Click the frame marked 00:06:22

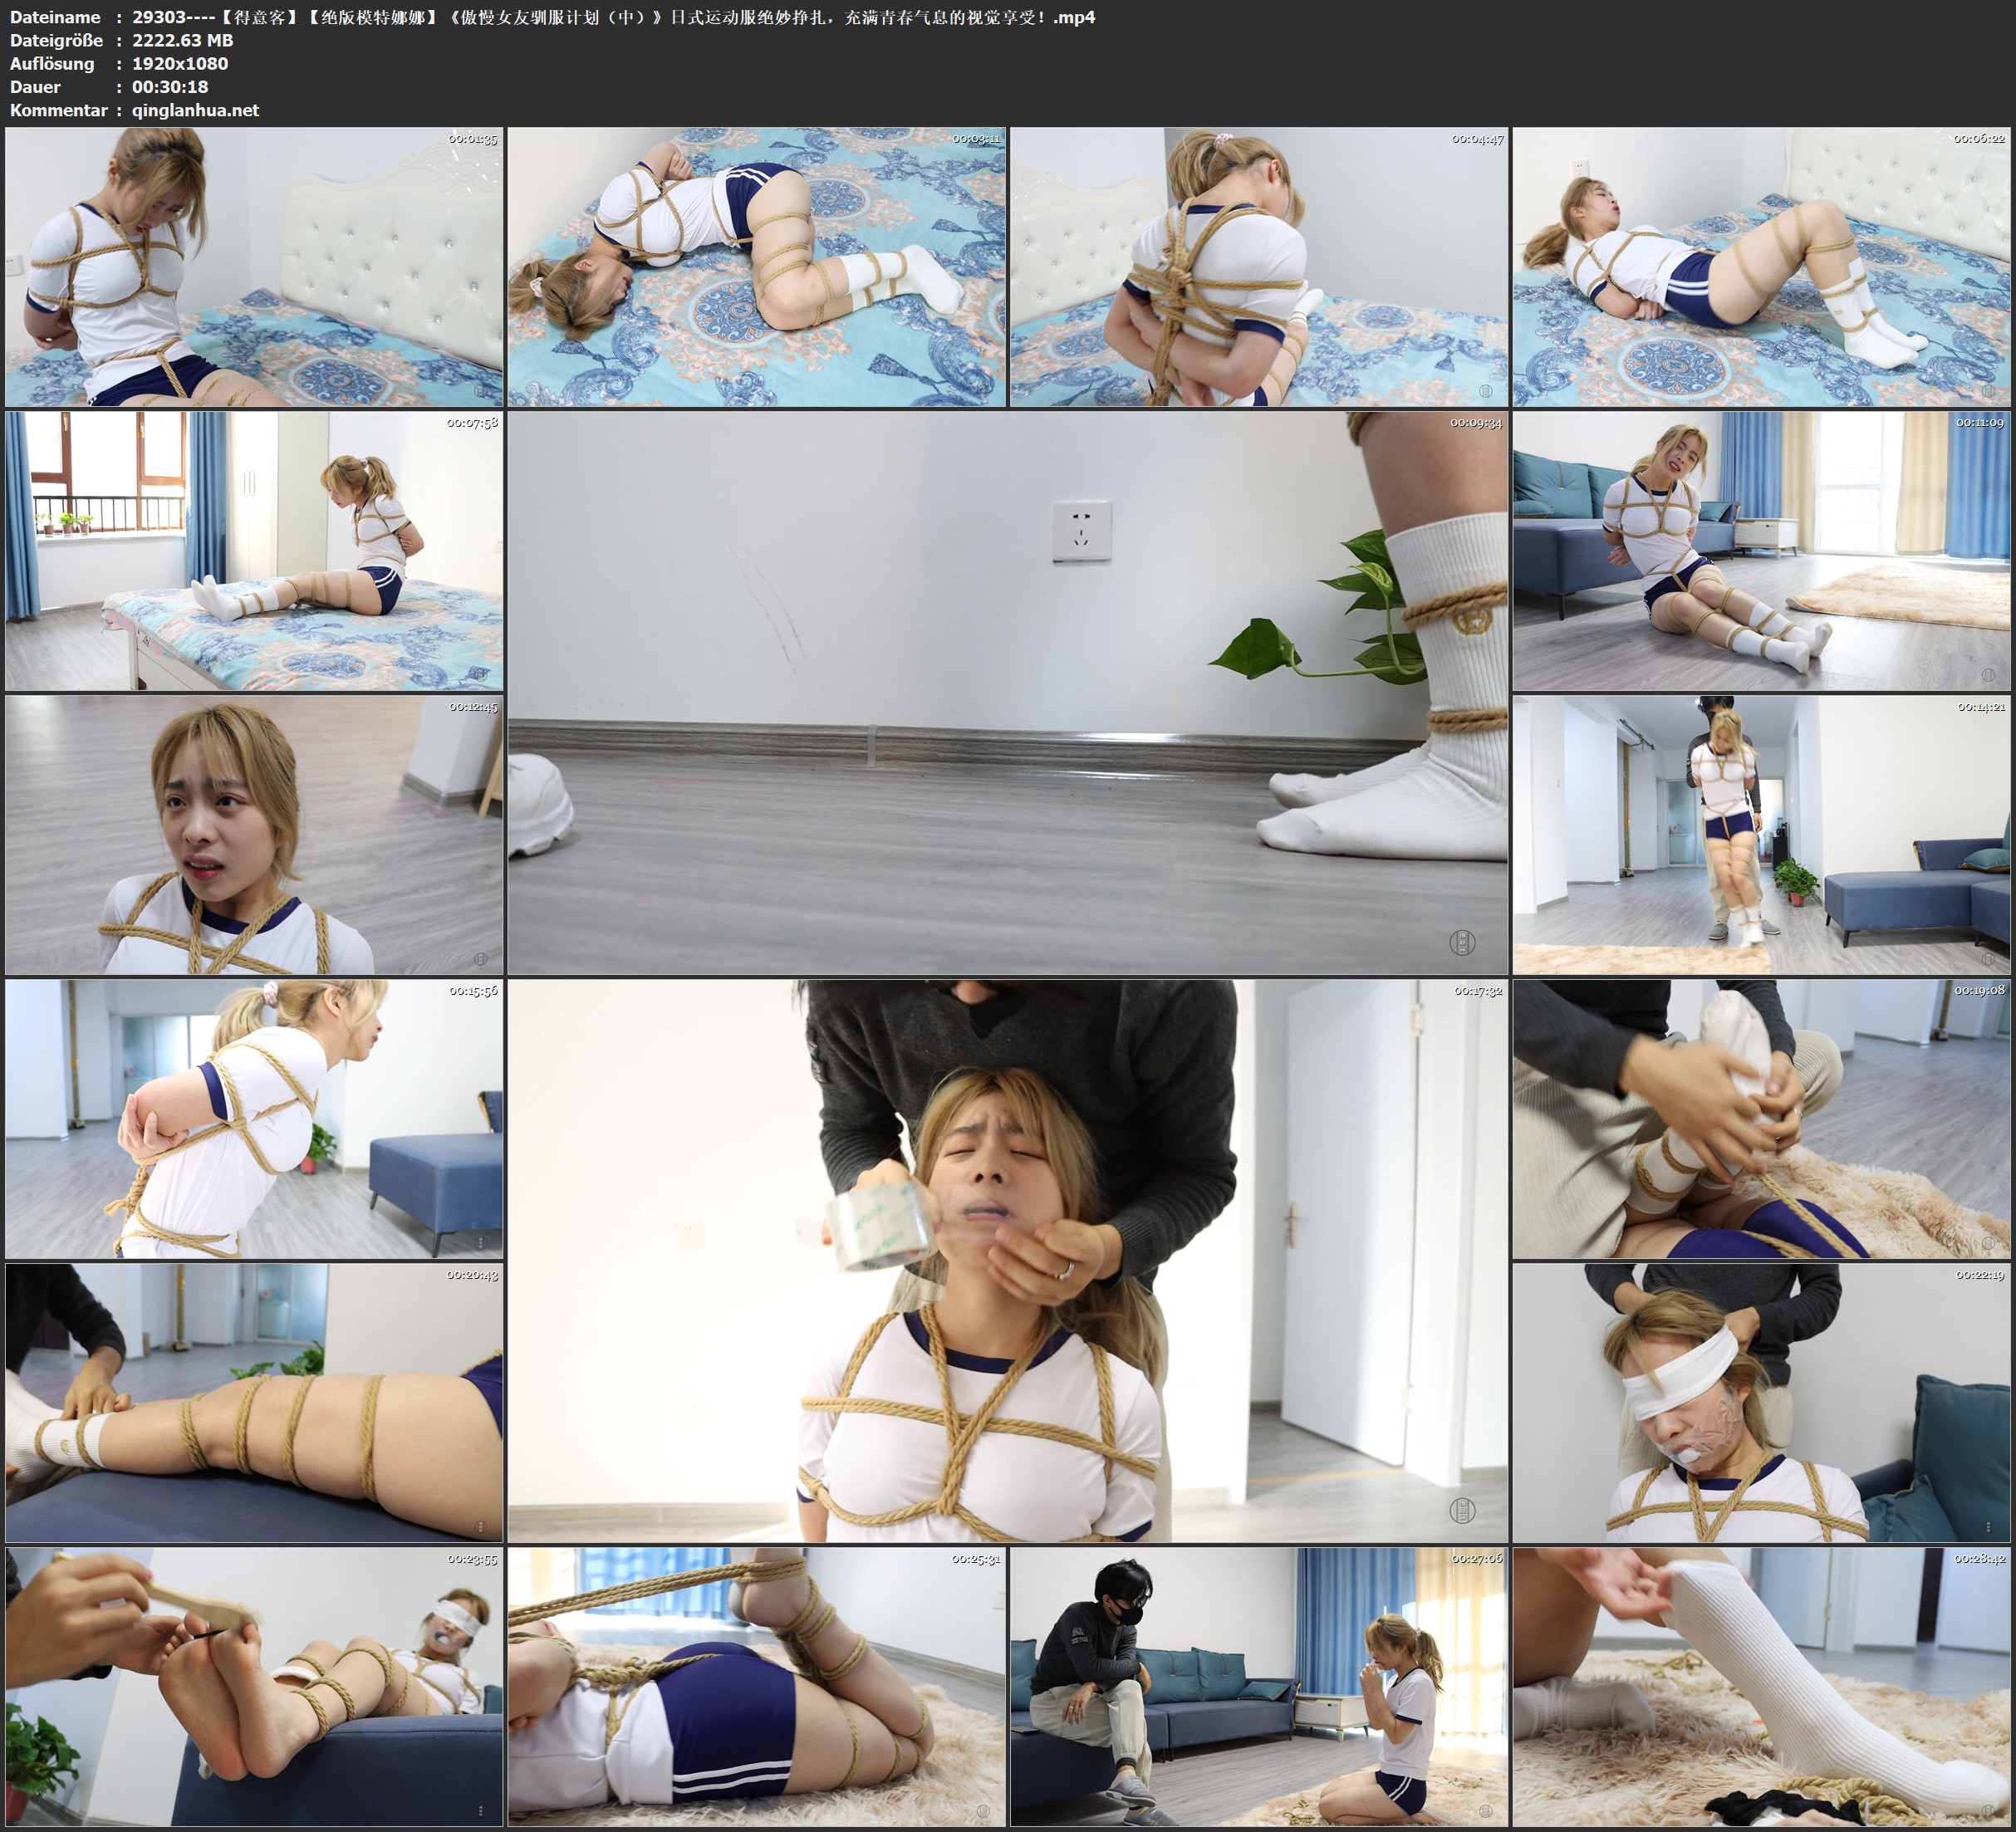[x=1761, y=267]
